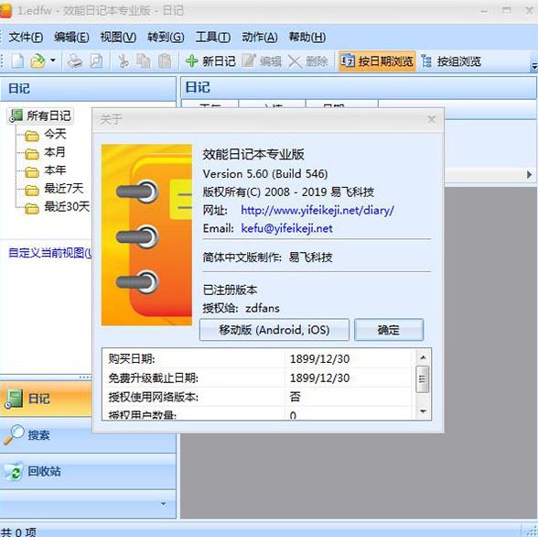This screenshot has height=537, width=538.
Task: Click the open file folder toolbar icon
Action: point(38,61)
